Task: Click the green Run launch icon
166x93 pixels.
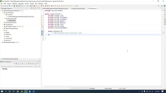Action: pyautogui.click(x=31, y=6)
